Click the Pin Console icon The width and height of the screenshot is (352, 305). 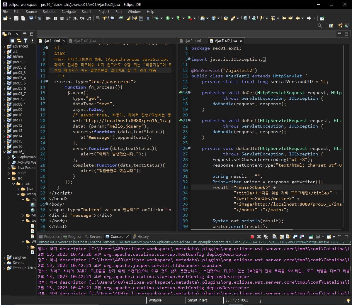[x=311, y=237]
